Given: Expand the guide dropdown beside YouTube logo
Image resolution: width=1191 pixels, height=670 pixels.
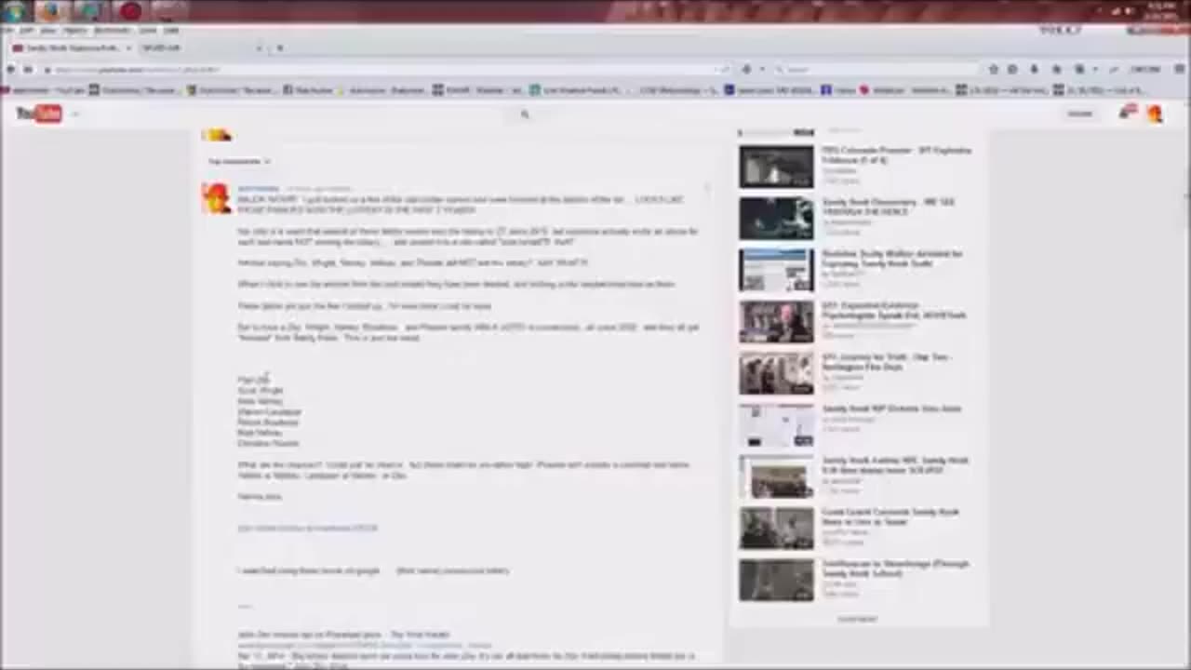Looking at the screenshot, I should (x=75, y=114).
